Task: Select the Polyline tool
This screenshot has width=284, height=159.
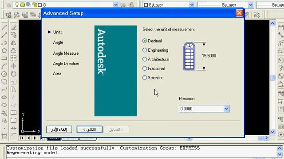Action: [4, 43]
